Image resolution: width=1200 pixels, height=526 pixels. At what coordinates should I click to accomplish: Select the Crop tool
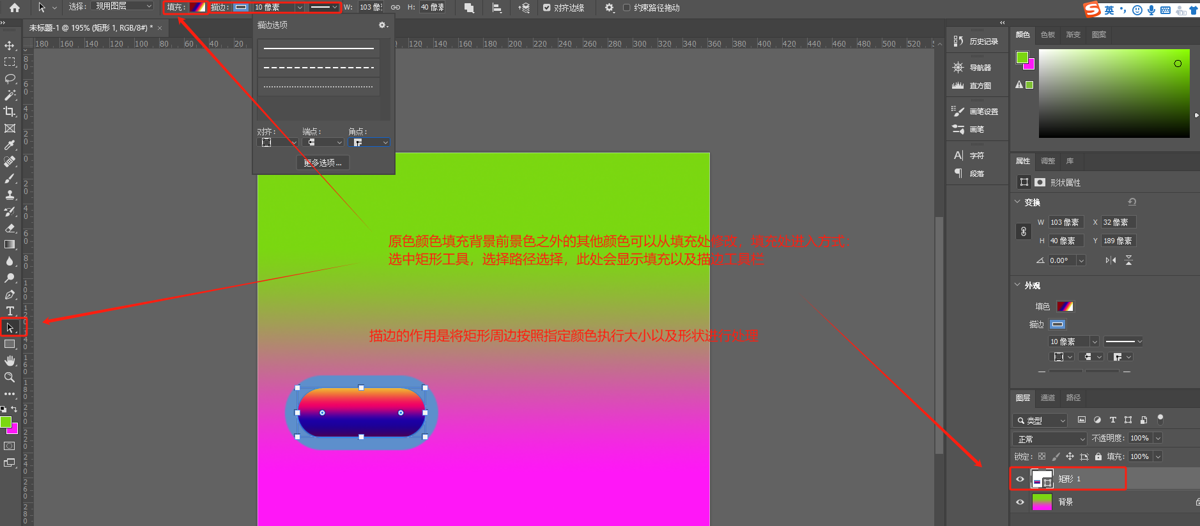click(x=10, y=112)
